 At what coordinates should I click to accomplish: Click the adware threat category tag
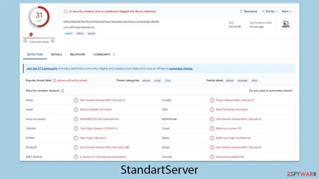pyautogui.click(x=146, y=80)
